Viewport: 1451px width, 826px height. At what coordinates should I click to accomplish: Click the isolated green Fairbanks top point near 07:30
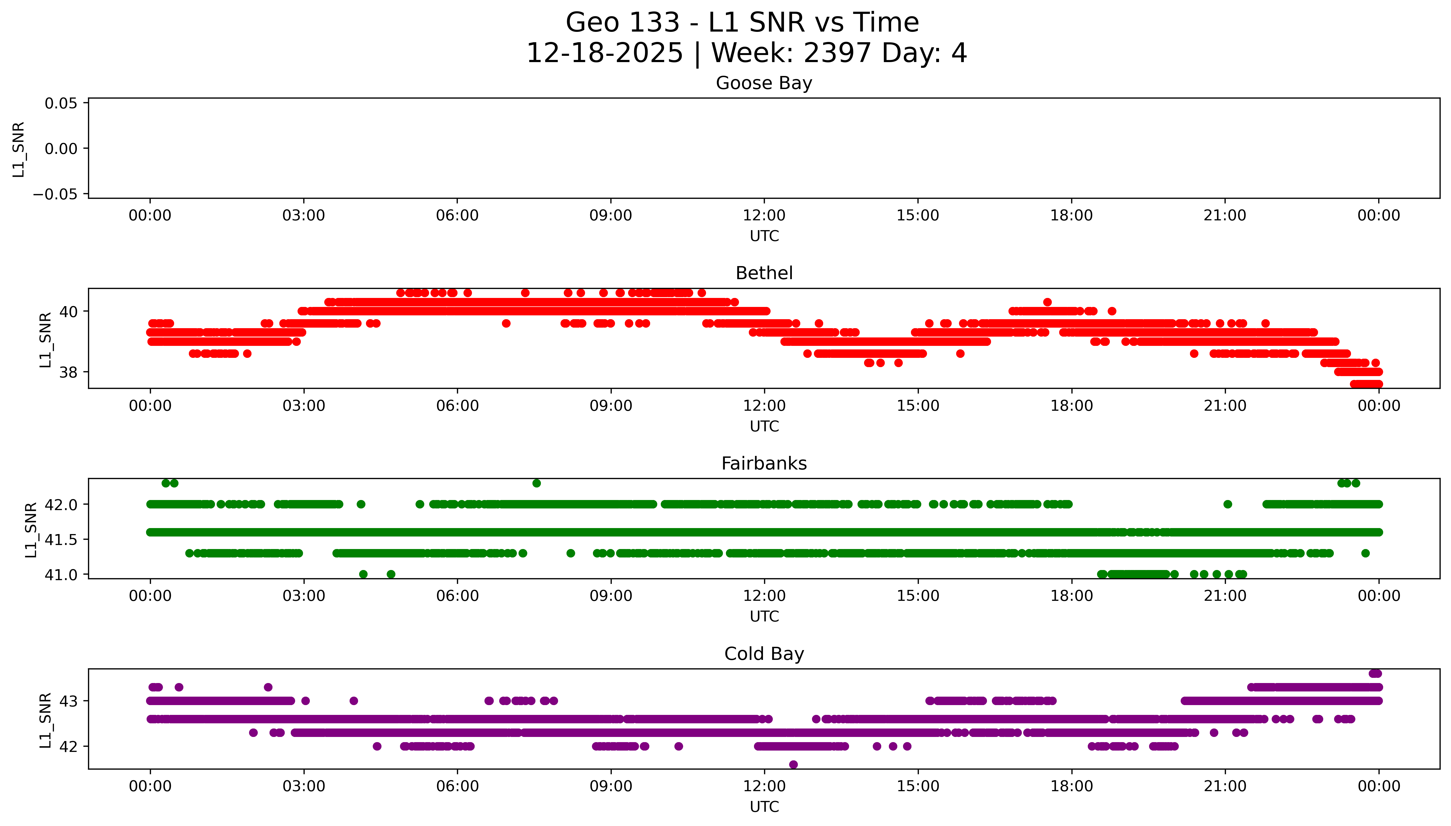click(536, 483)
